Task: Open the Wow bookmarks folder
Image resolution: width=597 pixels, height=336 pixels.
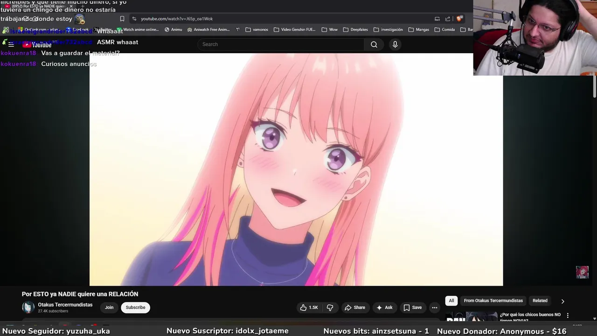Action: (330, 29)
